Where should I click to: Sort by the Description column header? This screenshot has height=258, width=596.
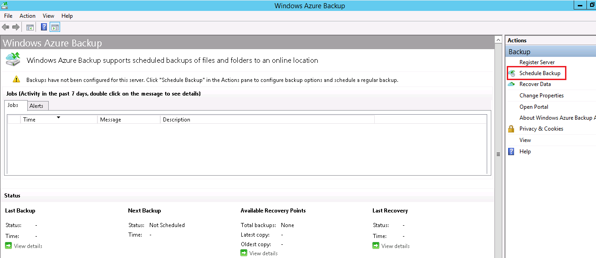[267, 120]
